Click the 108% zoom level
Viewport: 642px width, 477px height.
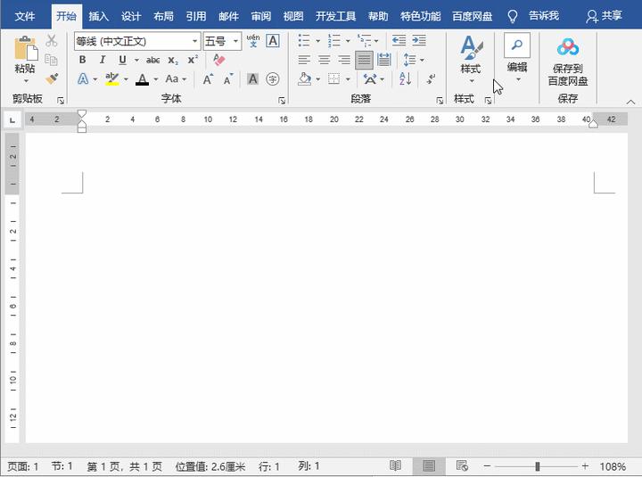613,466
